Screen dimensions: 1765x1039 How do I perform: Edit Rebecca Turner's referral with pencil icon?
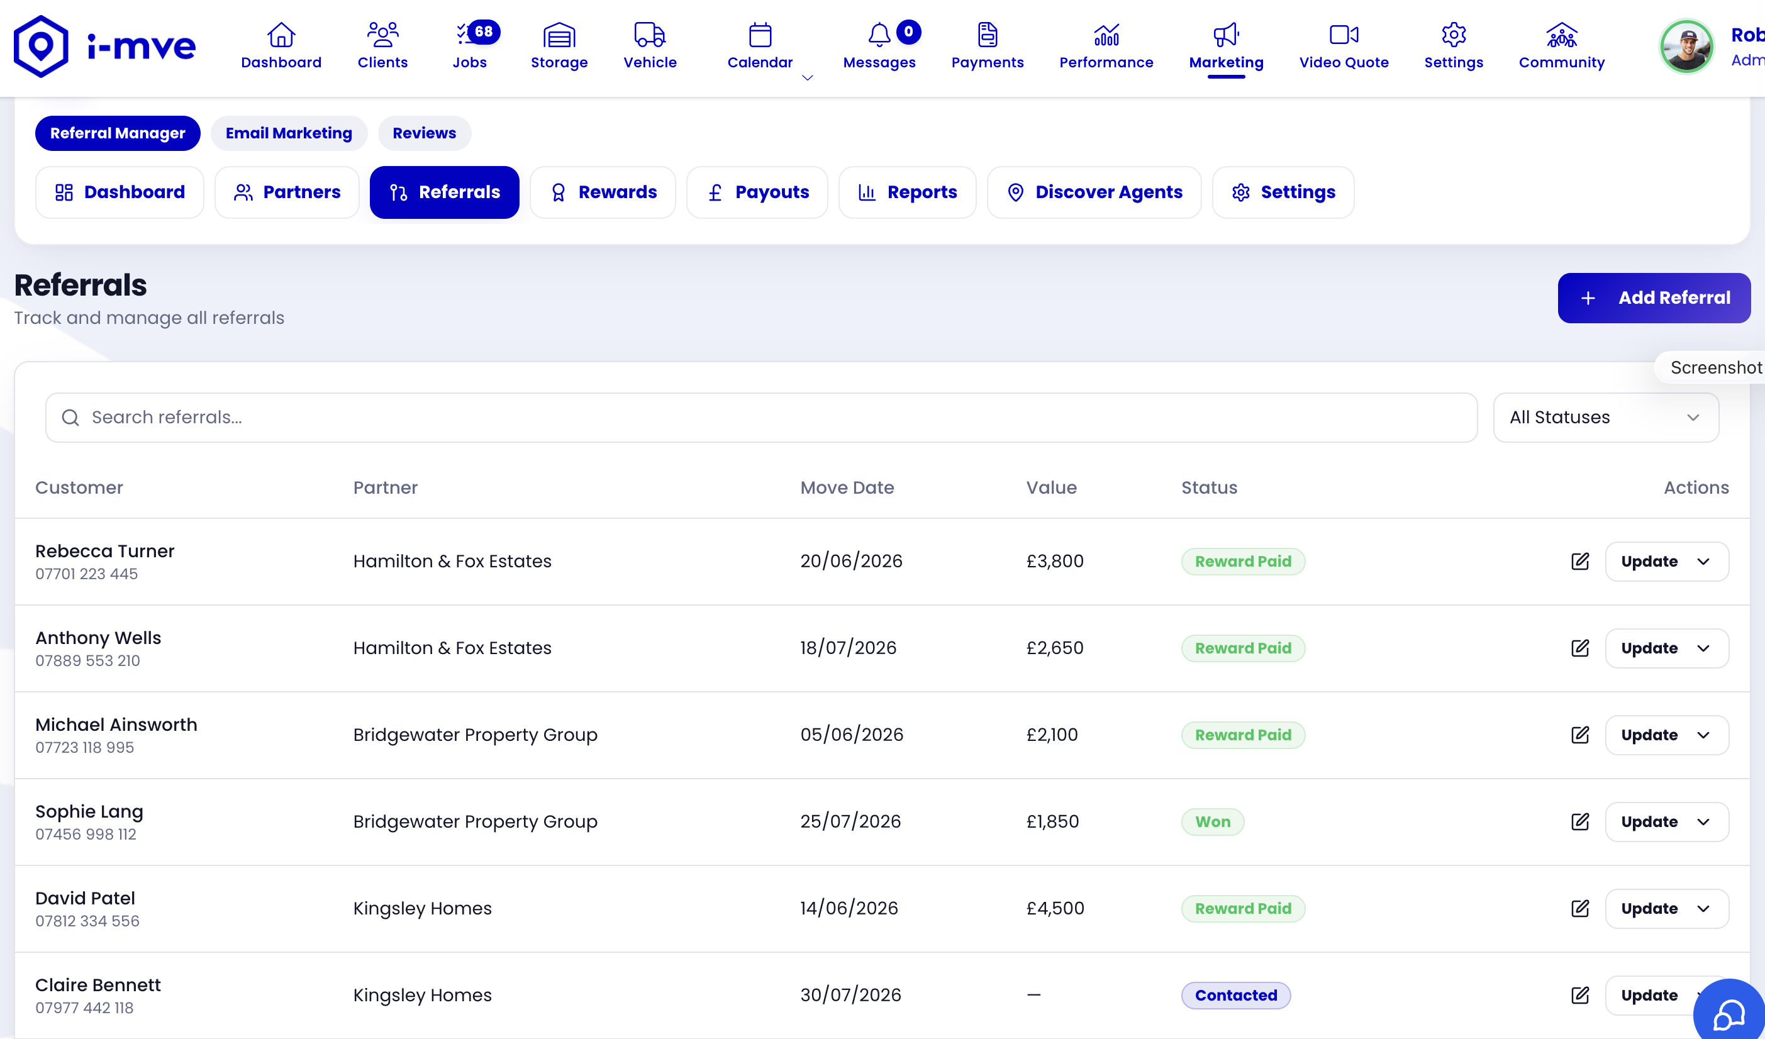pyautogui.click(x=1580, y=561)
